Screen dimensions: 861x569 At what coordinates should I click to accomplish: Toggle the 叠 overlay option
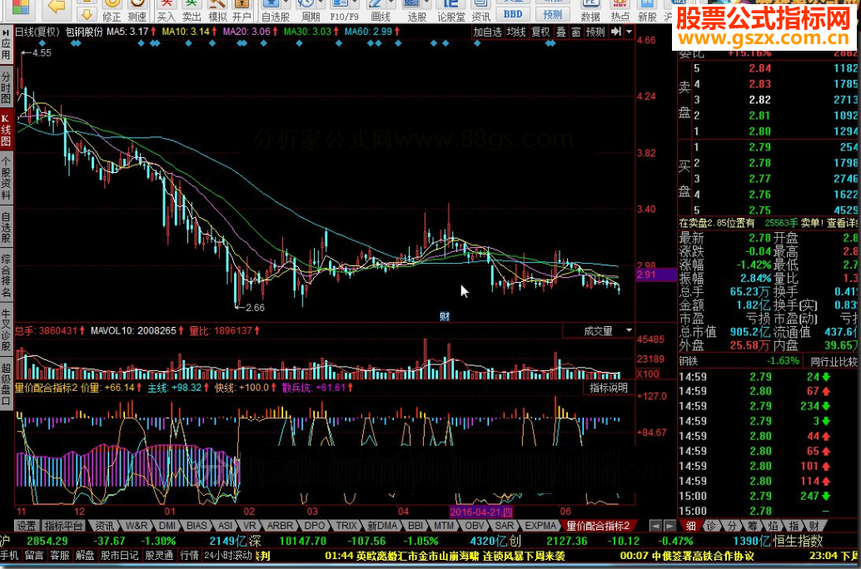click(x=561, y=32)
